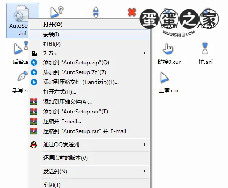Choose 压缩并 E-mail... entry
Screen dimensions: 228x188
[x=89, y=121]
